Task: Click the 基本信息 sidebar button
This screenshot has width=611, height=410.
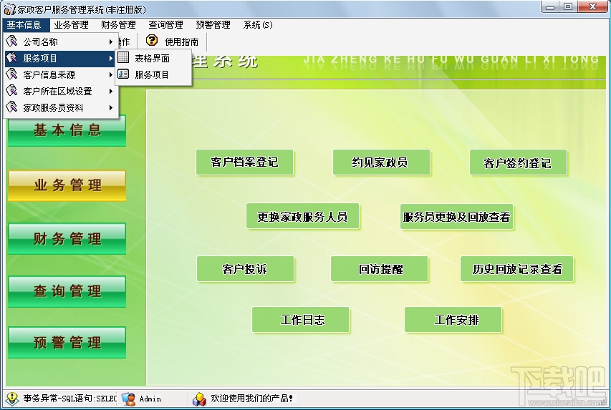Action: pyautogui.click(x=67, y=130)
